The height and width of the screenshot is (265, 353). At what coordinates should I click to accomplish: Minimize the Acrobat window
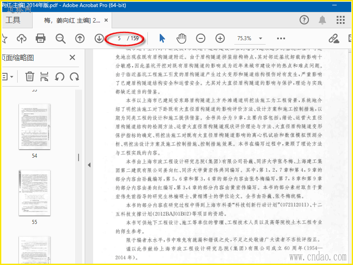(334, 5)
